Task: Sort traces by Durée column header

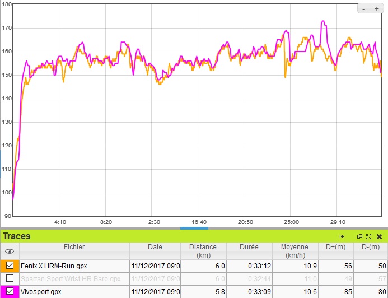Action: pos(249,247)
